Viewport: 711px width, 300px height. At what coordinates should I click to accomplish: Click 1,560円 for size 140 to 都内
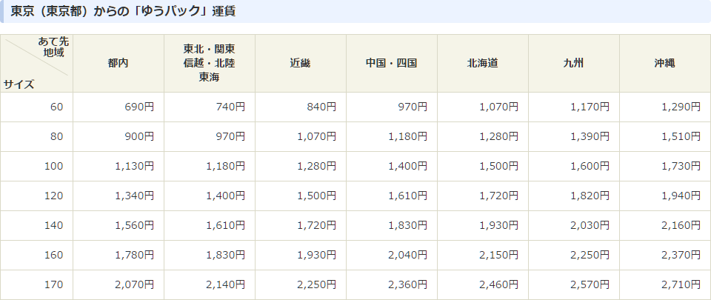(134, 225)
